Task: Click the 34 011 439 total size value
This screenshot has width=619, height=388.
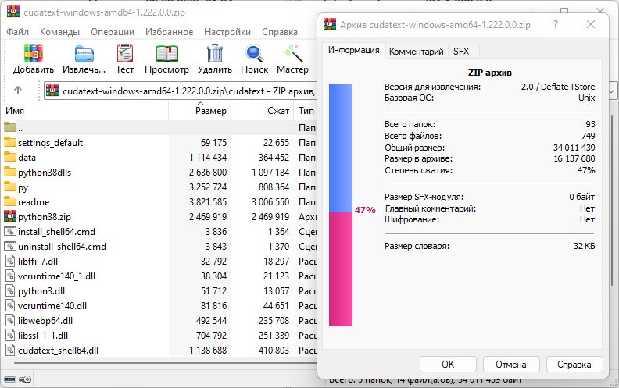Action: tap(574, 148)
